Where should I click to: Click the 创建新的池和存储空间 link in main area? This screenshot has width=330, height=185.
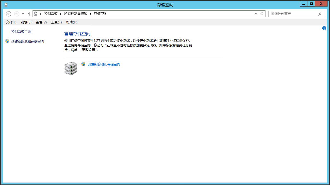coord(104,64)
